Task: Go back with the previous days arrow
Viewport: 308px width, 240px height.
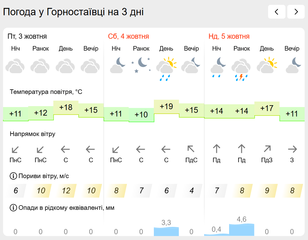Action: [277, 12]
